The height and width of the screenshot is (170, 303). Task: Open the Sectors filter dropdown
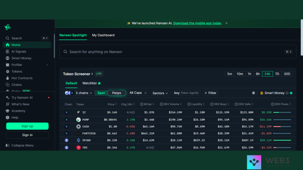click(x=160, y=93)
